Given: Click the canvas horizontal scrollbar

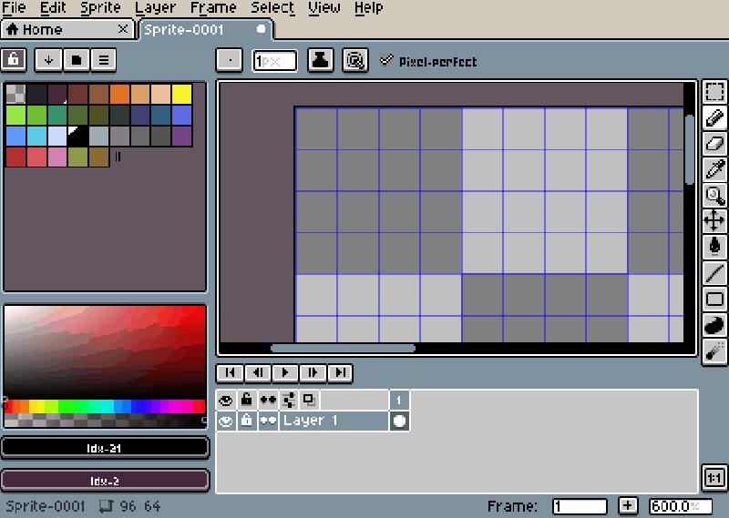Looking at the screenshot, I should pos(343,348).
